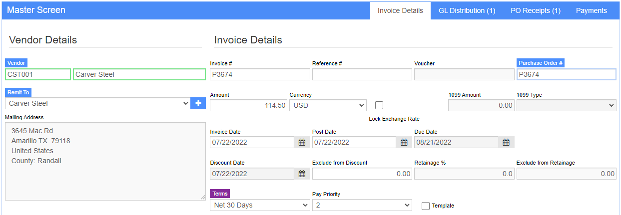Switch to the Invoice Details tab
This screenshot has width=621, height=215.
400,10
